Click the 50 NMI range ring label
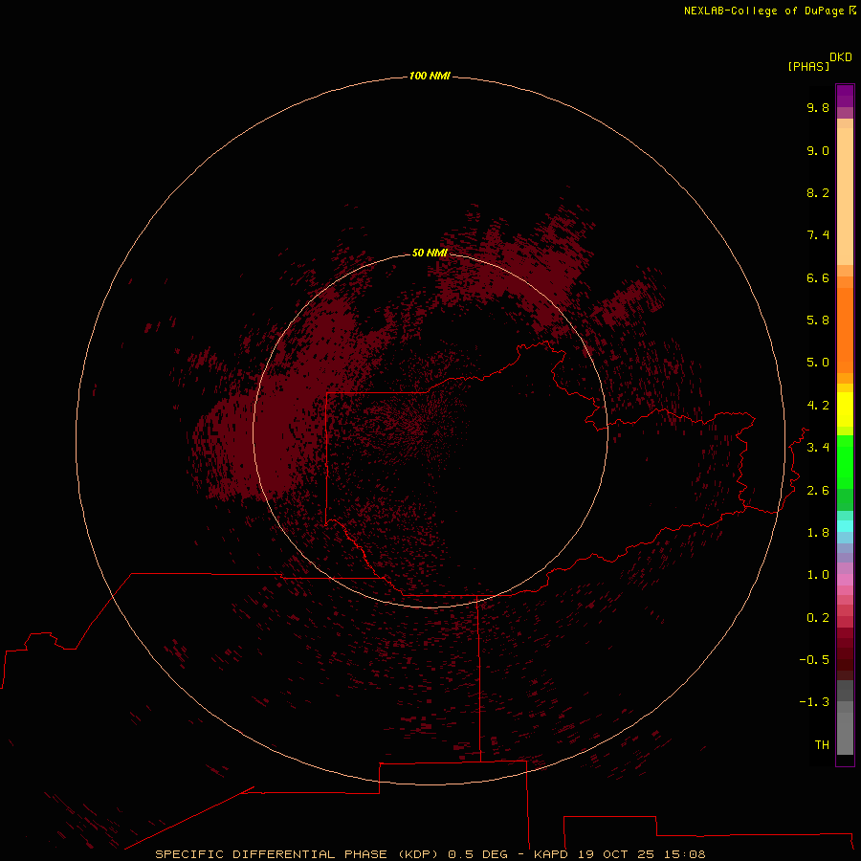Viewport: 861px width, 861px height. [x=430, y=253]
